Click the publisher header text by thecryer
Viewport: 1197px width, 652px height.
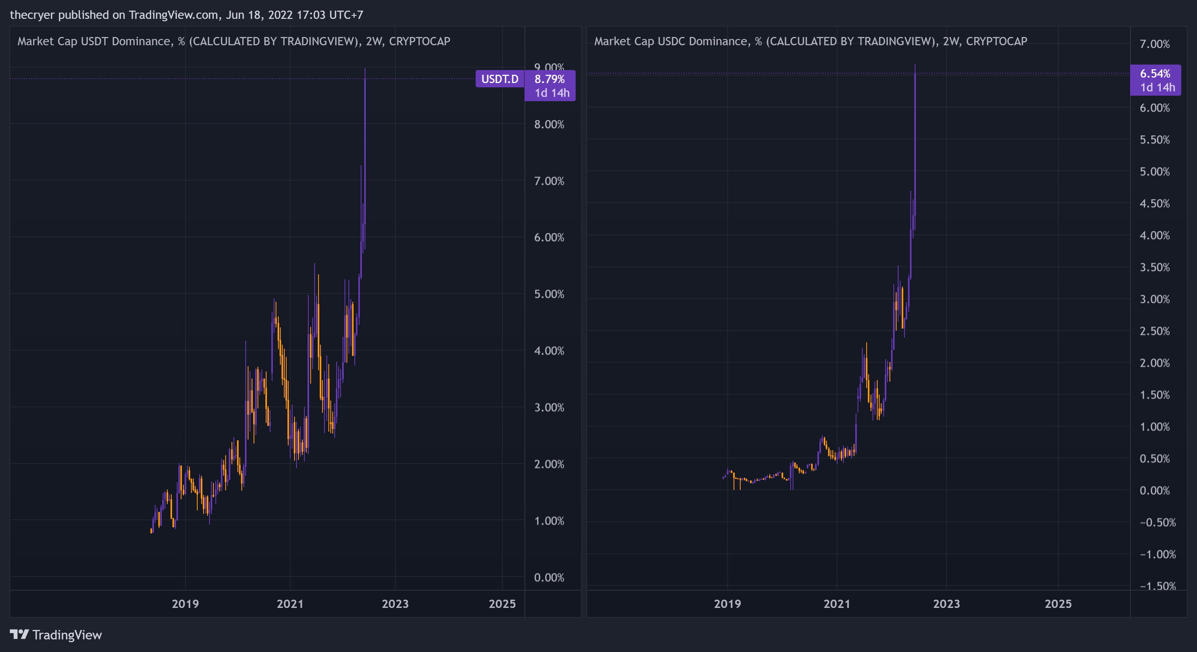[186, 15]
